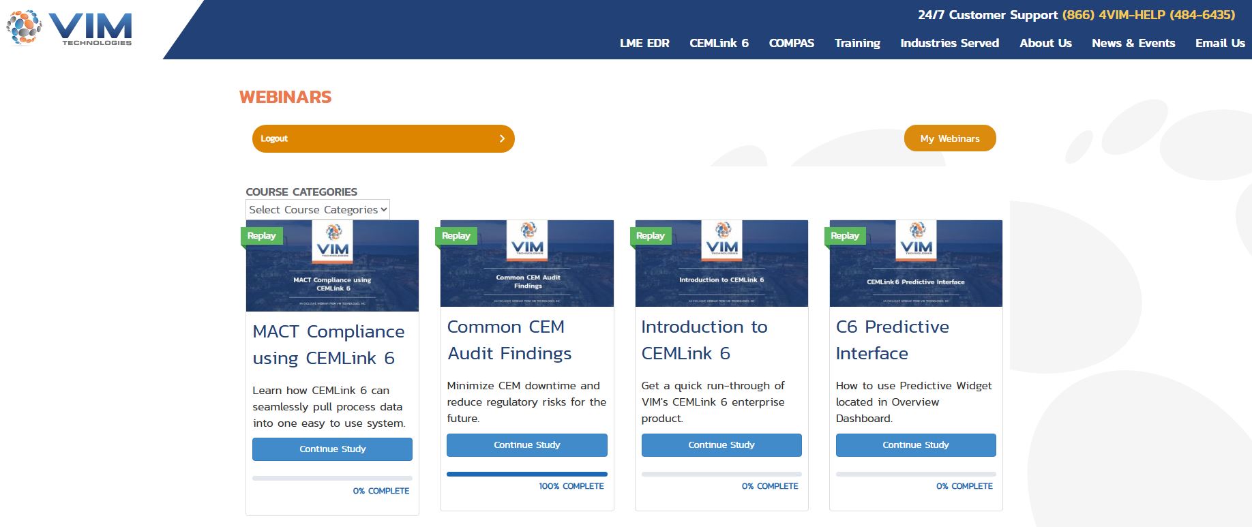Click 0% COMPLETE under C6 Predictive Interface

pyautogui.click(x=964, y=486)
